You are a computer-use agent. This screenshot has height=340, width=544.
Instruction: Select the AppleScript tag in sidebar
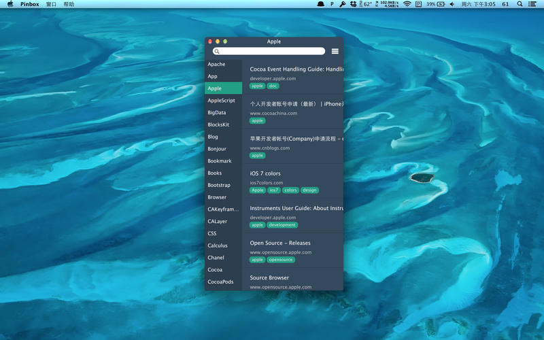[x=221, y=101]
